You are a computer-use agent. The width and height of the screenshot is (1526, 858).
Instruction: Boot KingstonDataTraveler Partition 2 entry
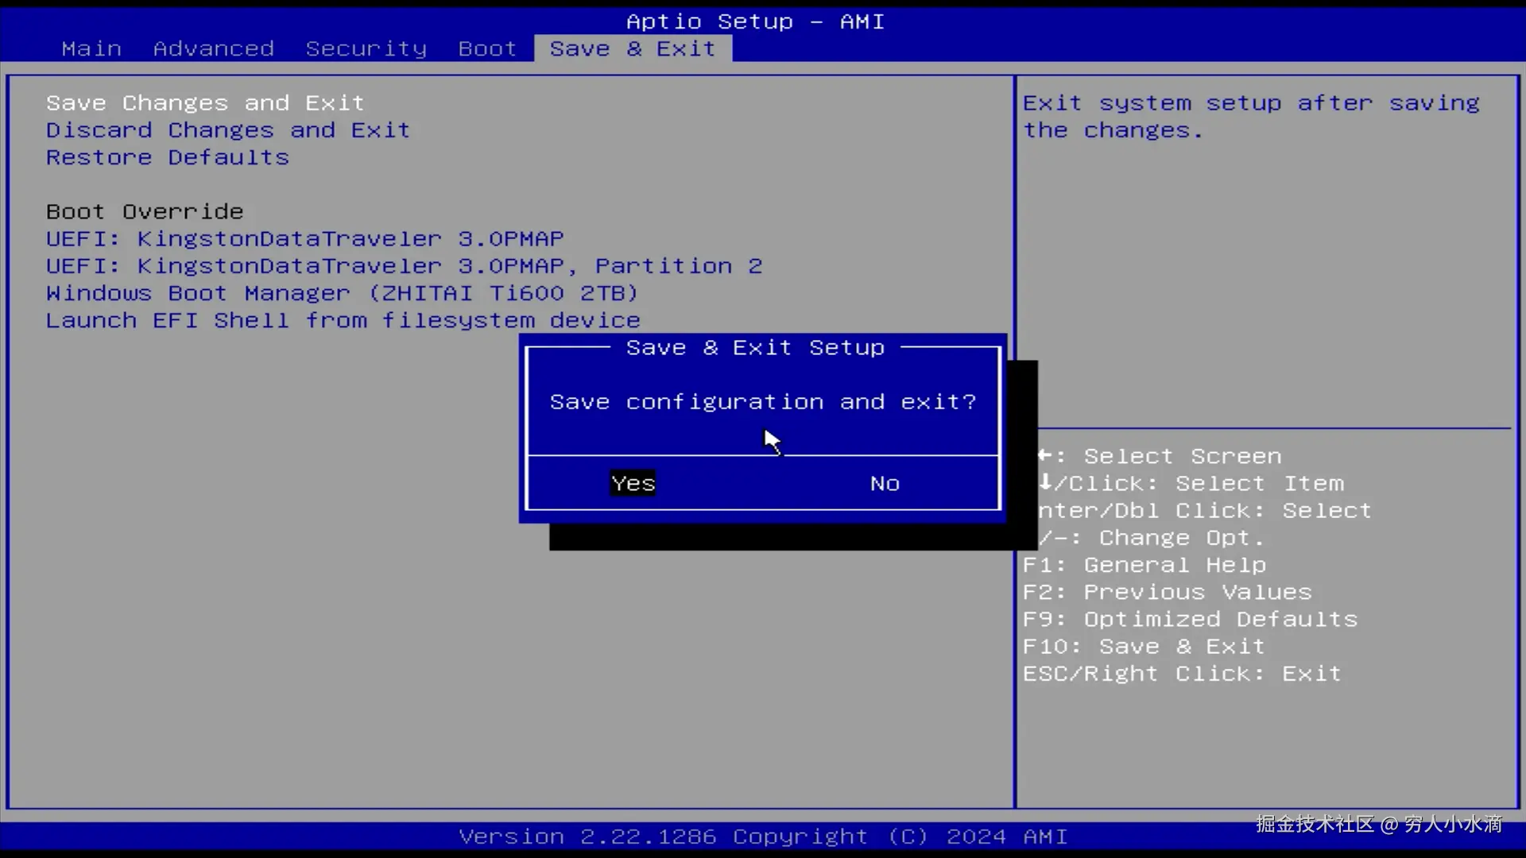[x=404, y=266]
